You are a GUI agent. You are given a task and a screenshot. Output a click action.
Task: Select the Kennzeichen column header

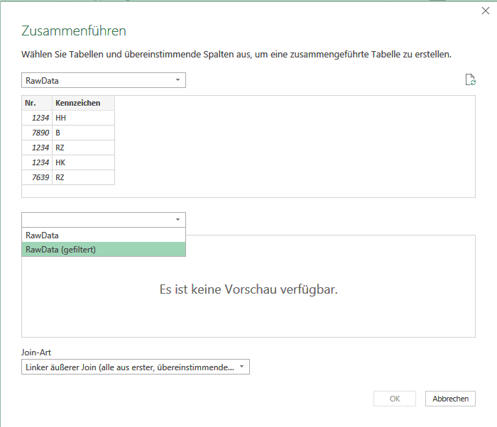coord(83,103)
